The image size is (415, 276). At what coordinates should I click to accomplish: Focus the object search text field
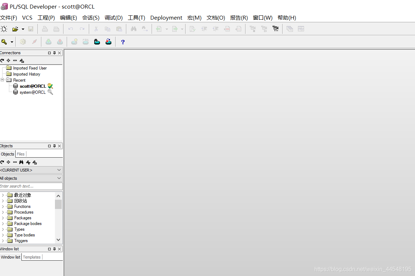(31, 186)
